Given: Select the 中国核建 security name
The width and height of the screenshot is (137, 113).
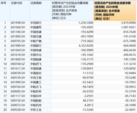Looking at the screenshot, I should coord(36,68).
